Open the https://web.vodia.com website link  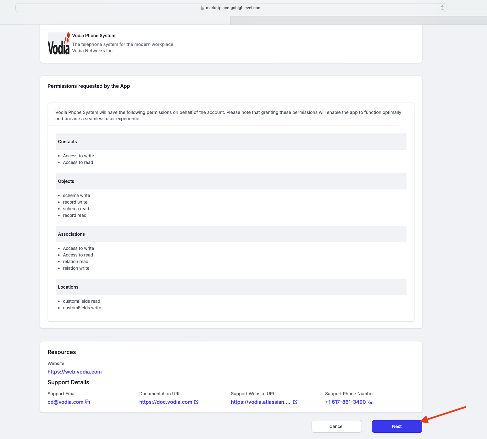pos(75,372)
